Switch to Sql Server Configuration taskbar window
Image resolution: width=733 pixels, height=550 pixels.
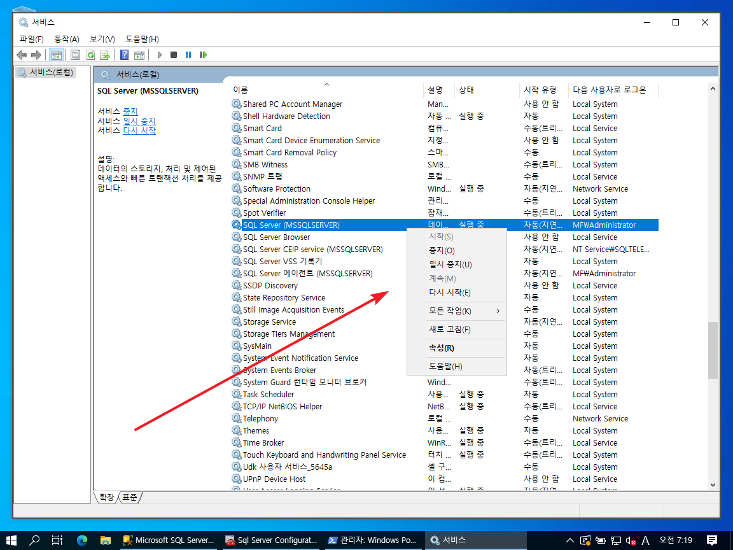pyautogui.click(x=270, y=540)
